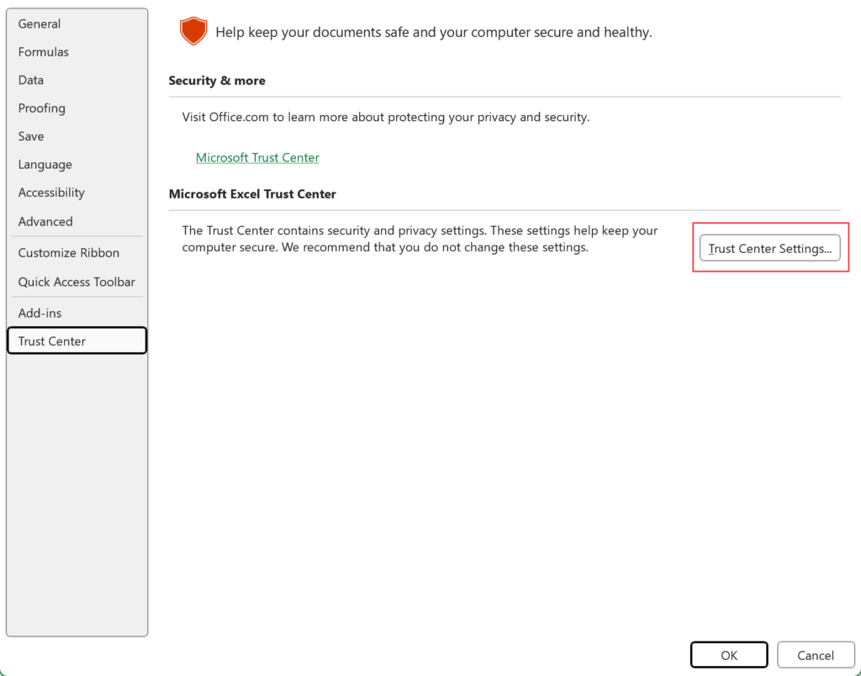This screenshot has height=676, width=861.
Task: Follow the Microsoft Trust Center link
Action: [257, 157]
